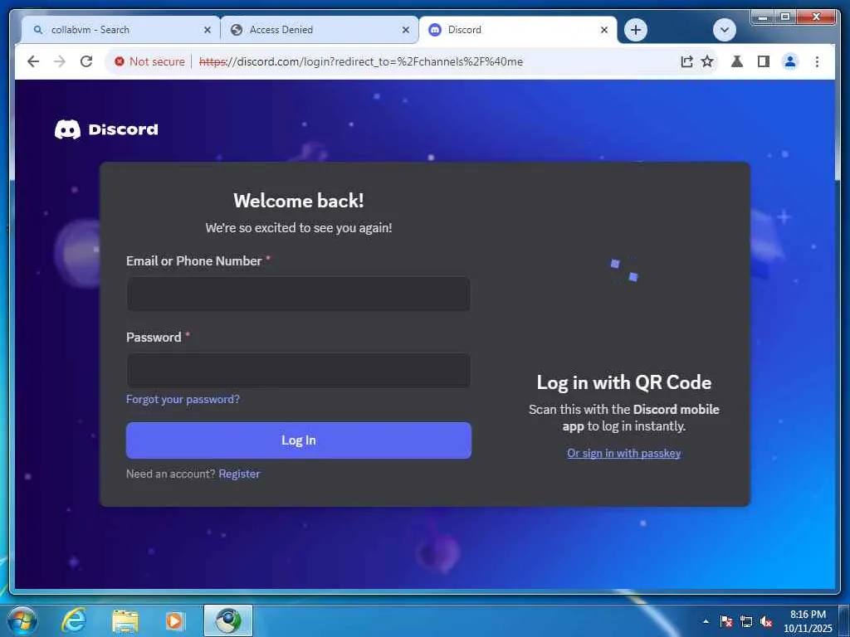Open a new browser tab
This screenshot has height=637, width=850.
coord(636,30)
